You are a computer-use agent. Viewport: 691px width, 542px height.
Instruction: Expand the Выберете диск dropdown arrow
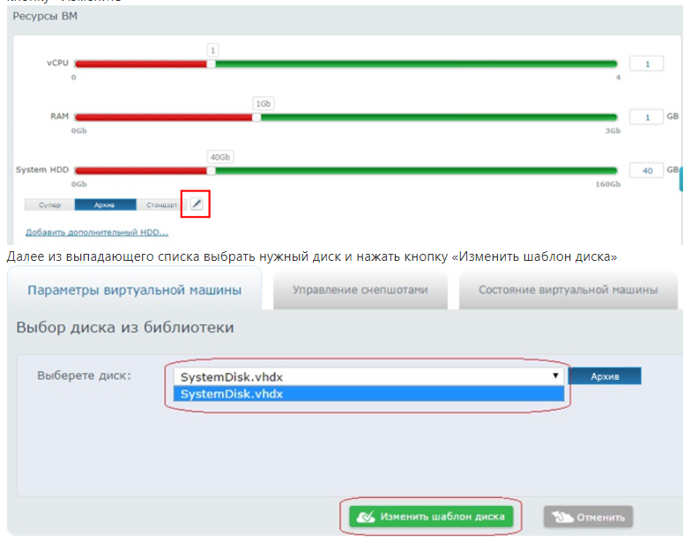pyautogui.click(x=554, y=375)
